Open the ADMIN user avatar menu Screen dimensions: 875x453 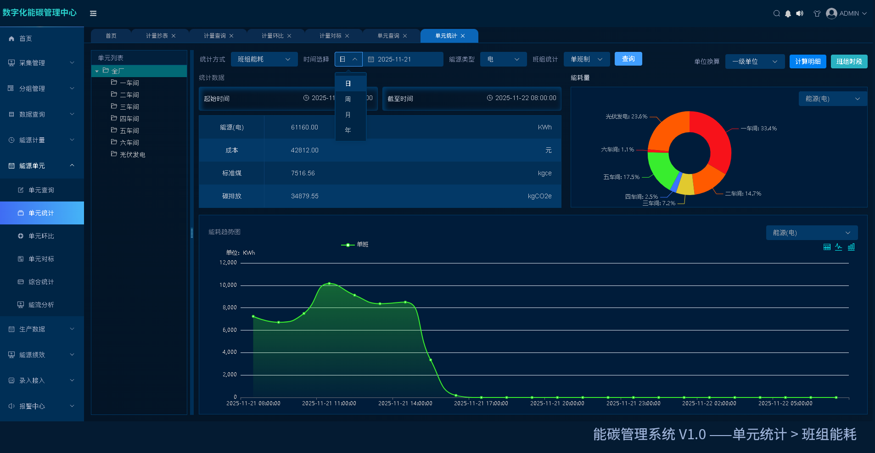pos(846,13)
